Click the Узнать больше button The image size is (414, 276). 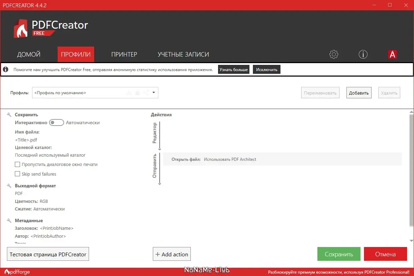pos(234,69)
